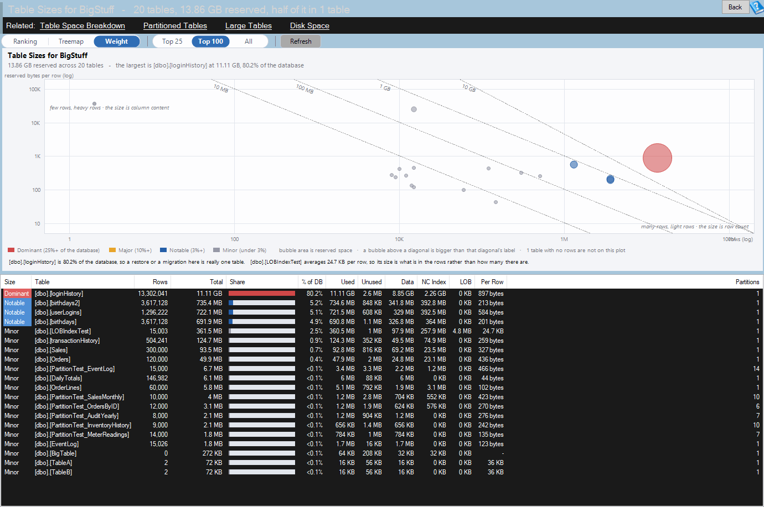Select the [dbo].[loginHistory] table row

382,294
